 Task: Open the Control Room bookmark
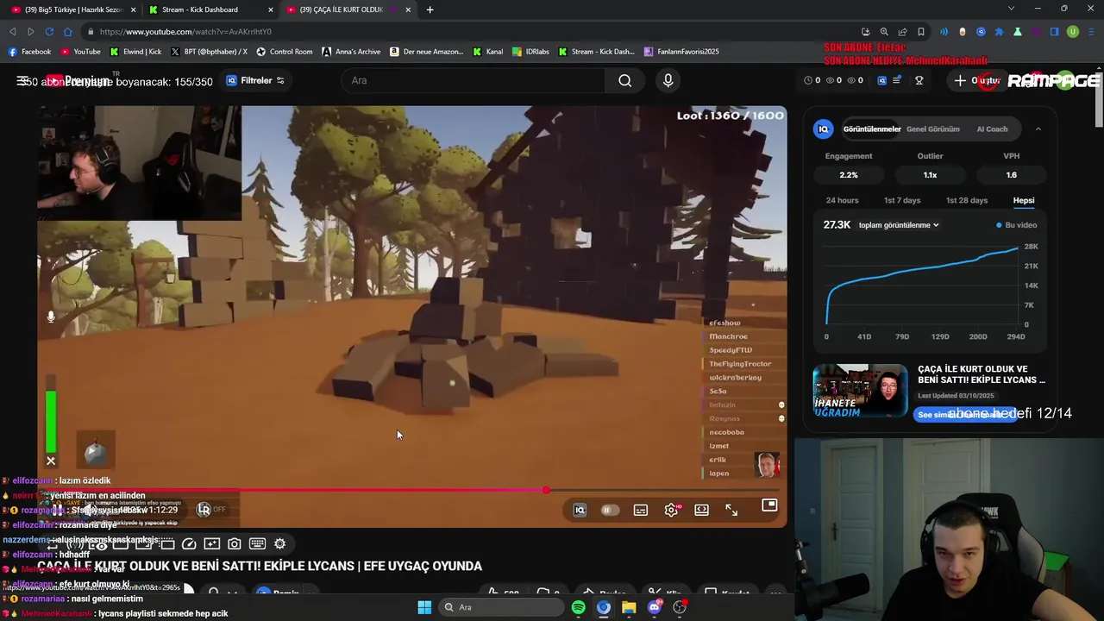point(284,52)
